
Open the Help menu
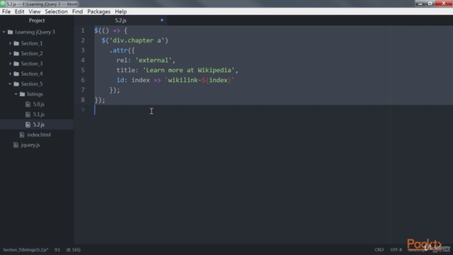pos(121,11)
